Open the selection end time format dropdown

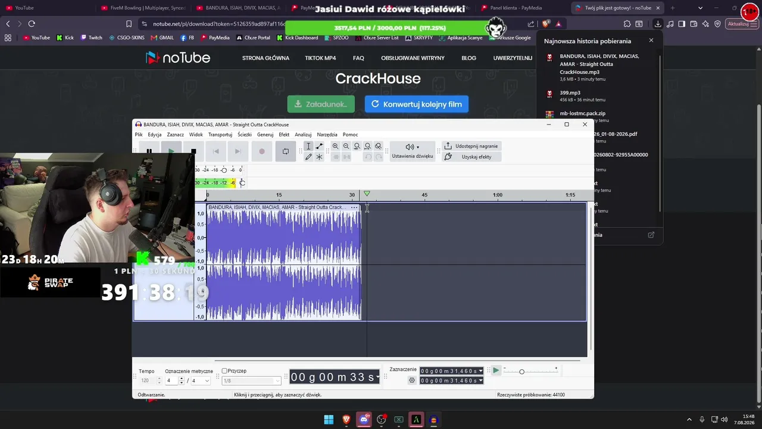tap(480, 381)
